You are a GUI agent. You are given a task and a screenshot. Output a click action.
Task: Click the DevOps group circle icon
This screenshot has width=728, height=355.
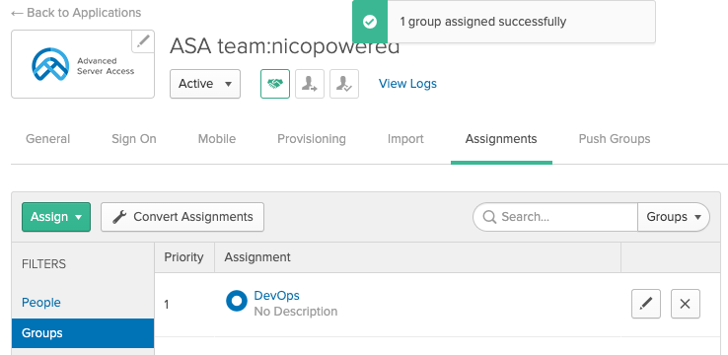click(x=237, y=301)
